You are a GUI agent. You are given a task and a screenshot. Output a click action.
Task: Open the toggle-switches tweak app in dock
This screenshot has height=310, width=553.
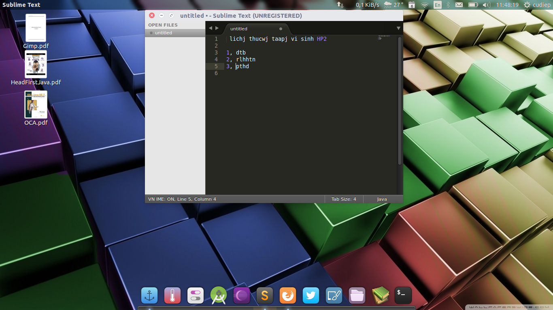(196, 296)
